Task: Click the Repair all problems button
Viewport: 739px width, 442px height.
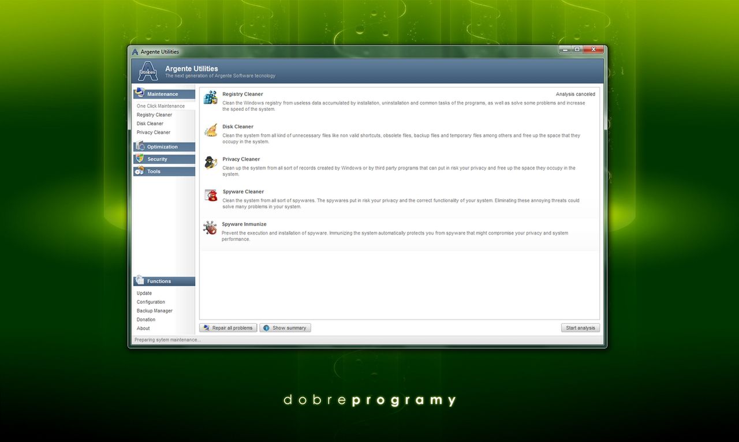Action: pos(228,328)
